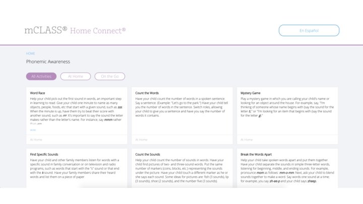Filter activities by At Home

75,77
